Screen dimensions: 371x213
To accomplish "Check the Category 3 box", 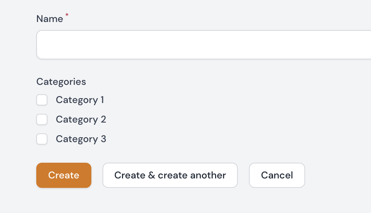I will (42, 139).
